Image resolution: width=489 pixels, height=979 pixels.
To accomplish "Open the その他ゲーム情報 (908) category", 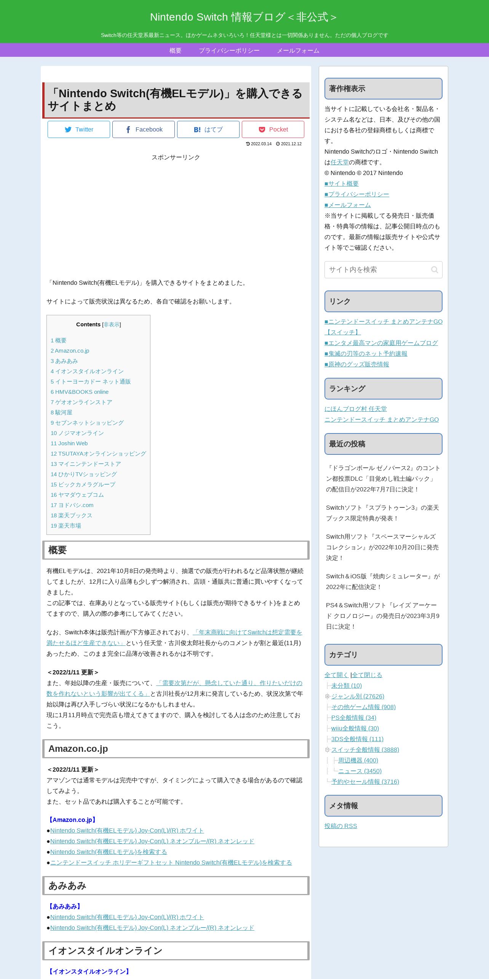I will click(x=363, y=707).
